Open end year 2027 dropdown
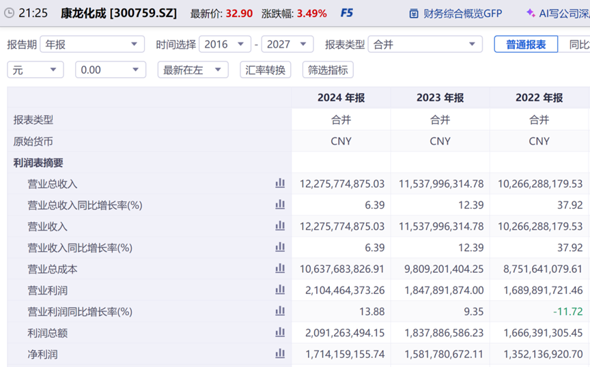This screenshot has width=590, height=367. click(x=287, y=44)
